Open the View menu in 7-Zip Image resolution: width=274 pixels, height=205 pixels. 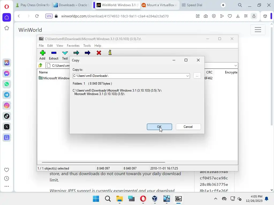pyautogui.click(x=60, y=45)
